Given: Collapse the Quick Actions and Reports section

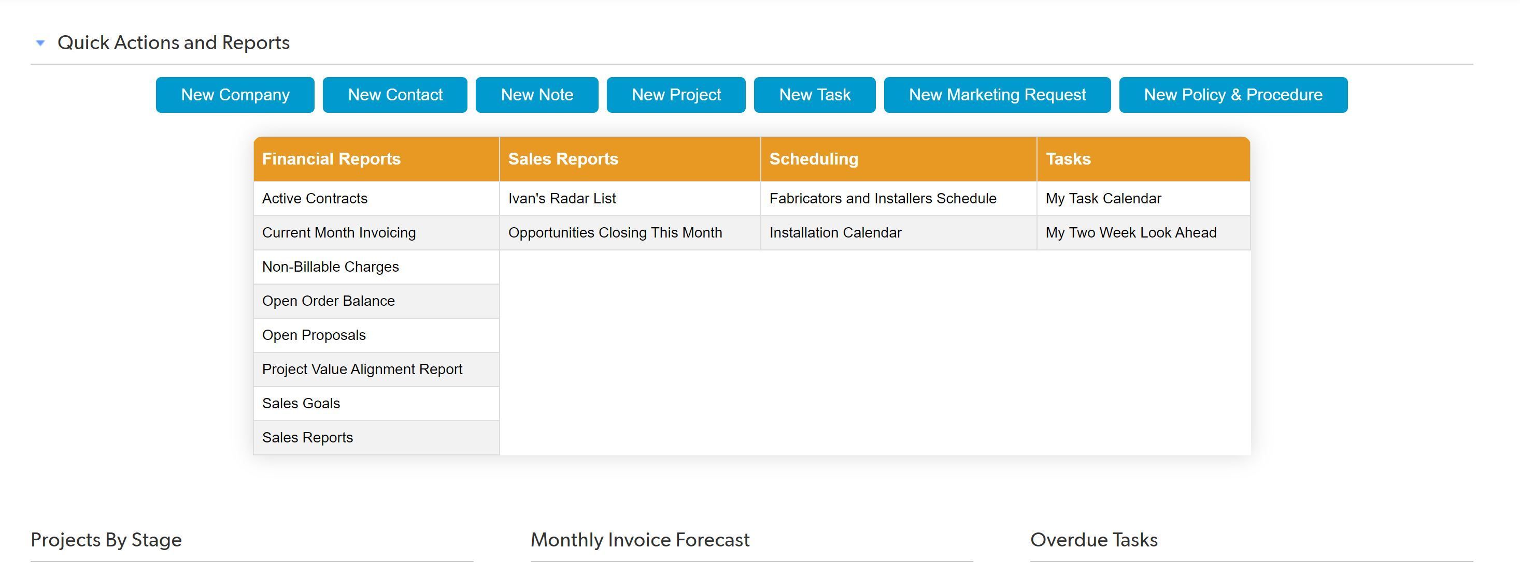Looking at the screenshot, I should pyautogui.click(x=40, y=43).
